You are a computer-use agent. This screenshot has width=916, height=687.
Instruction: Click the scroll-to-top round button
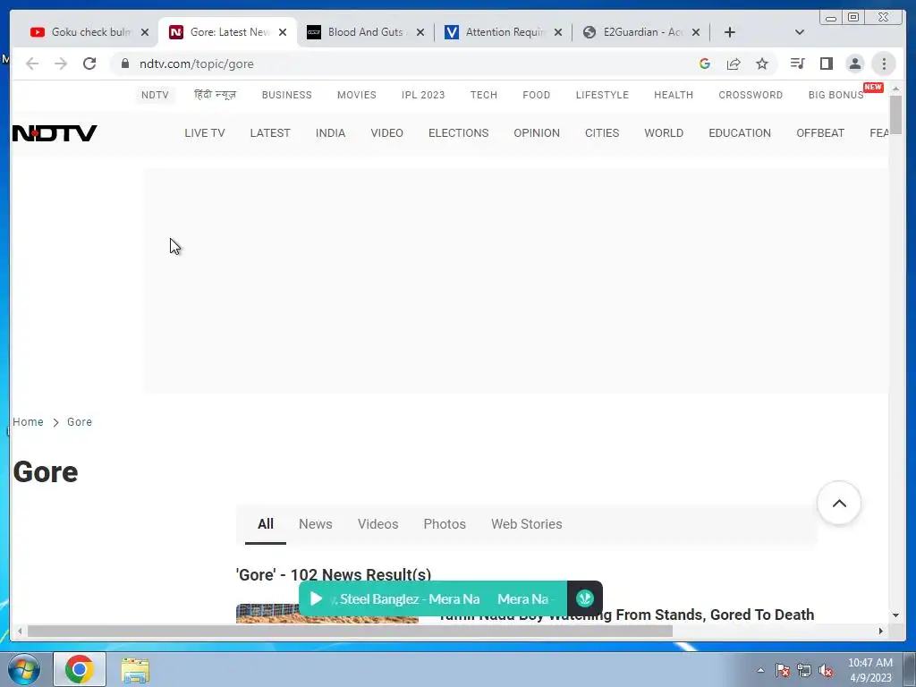click(839, 503)
